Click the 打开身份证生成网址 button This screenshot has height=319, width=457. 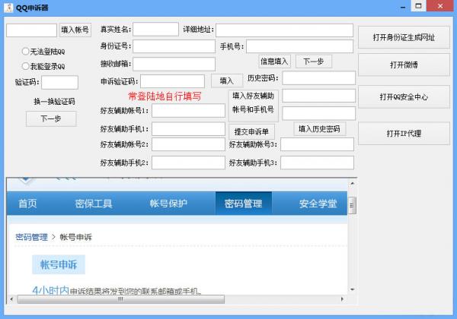404,37
